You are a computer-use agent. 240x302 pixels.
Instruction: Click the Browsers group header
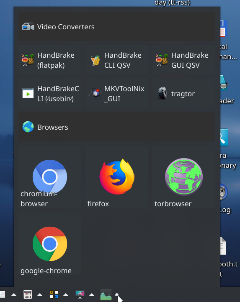pos(117,127)
